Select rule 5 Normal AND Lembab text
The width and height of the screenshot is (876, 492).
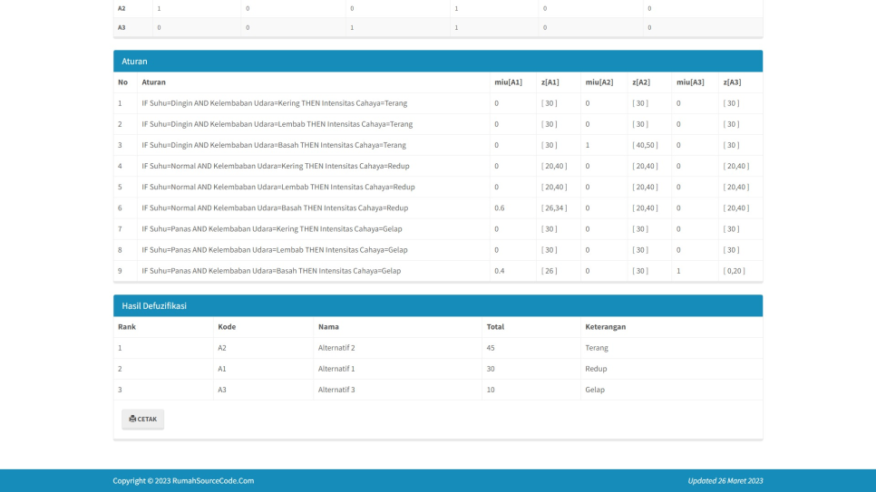[x=278, y=187]
